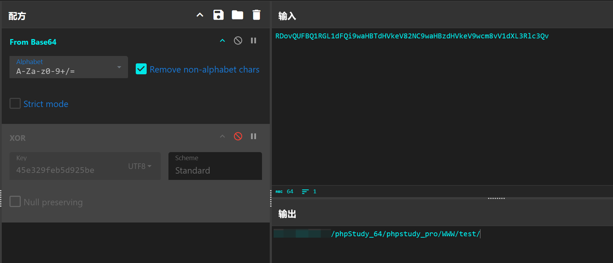Open the Base64 Alphabet dropdown
Viewport: 613px width, 263px height.
point(69,67)
